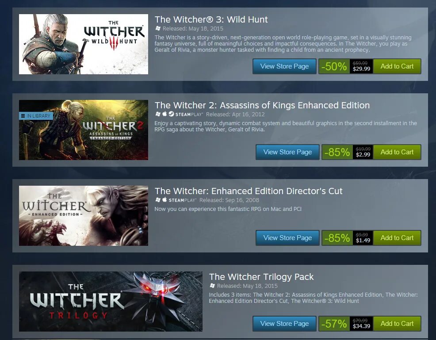Screen dimensions: 436x340
Task: Click the Apple icon under Witcher Enhanced Edition
Action: pos(164,199)
